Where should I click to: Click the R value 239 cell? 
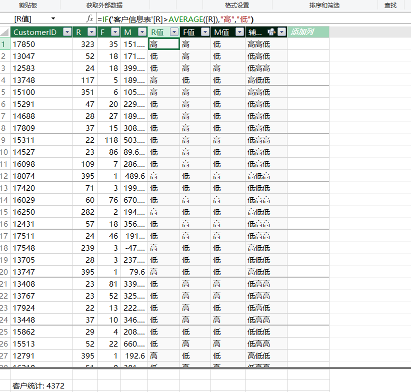tap(85, 248)
